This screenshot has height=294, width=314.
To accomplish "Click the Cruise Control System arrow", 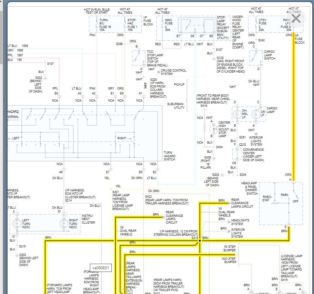I will 159,72.
